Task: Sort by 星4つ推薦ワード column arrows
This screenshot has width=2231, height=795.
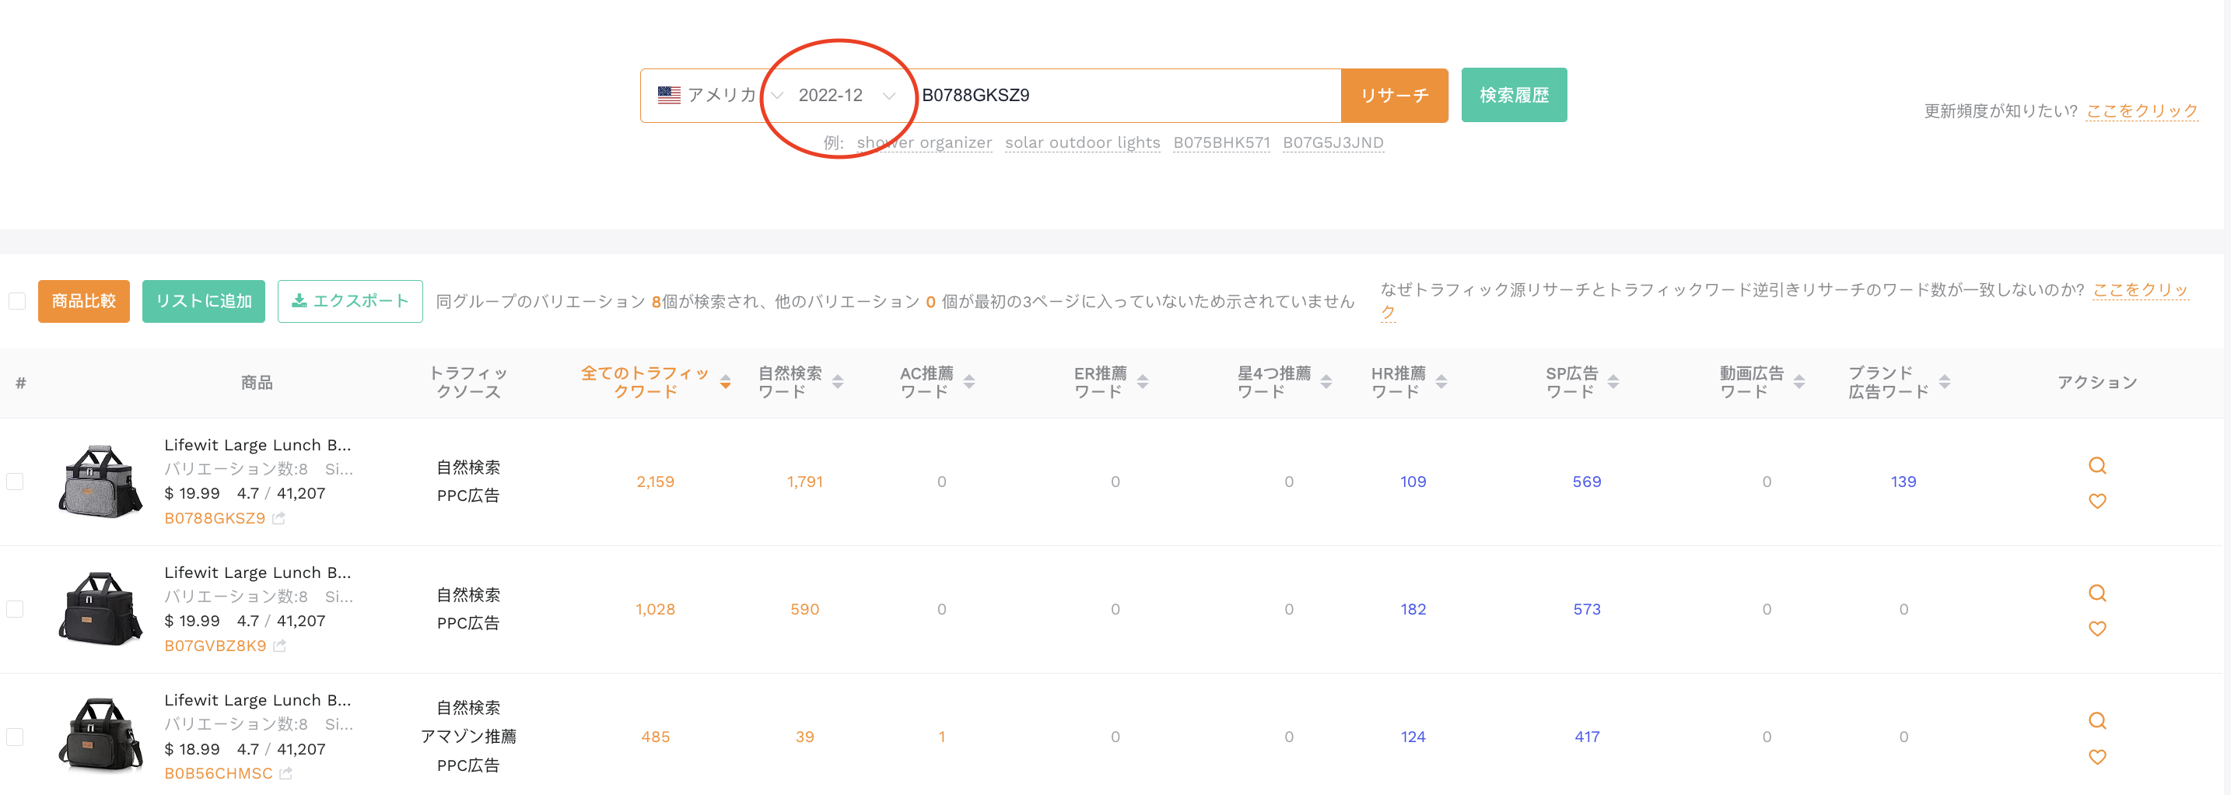Action: tap(1326, 382)
